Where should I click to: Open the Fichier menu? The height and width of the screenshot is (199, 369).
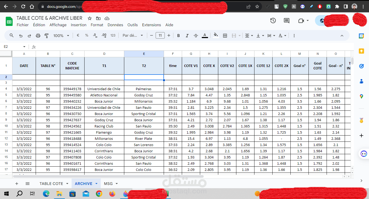(x=23, y=25)
